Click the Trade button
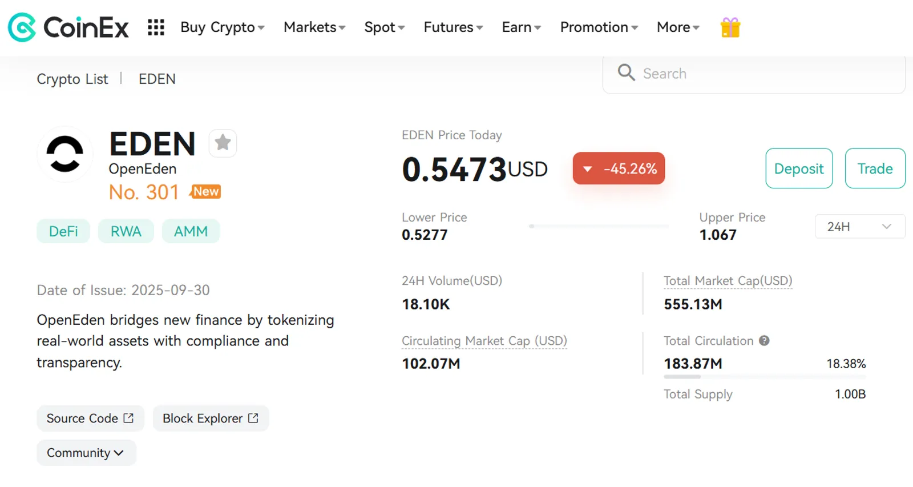Image resolution: width=913 pixels, height=487 pixels. click(875, 168)
